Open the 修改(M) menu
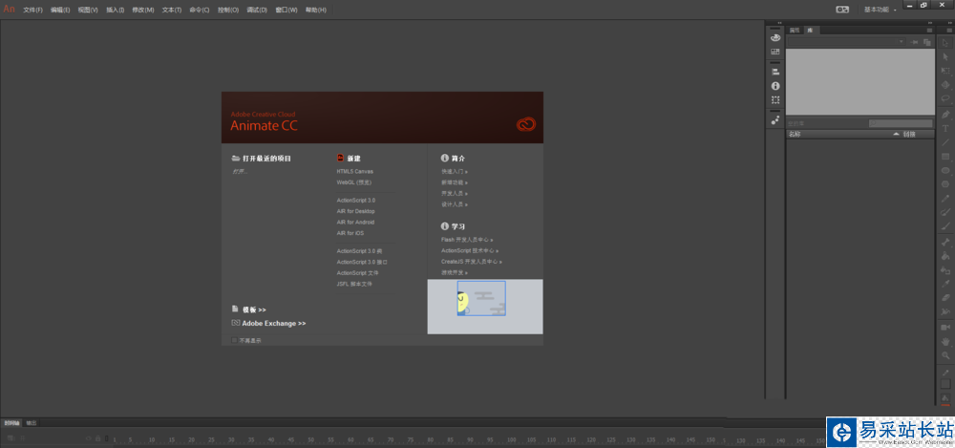955x448 pixels. click(x=143, y=10)
